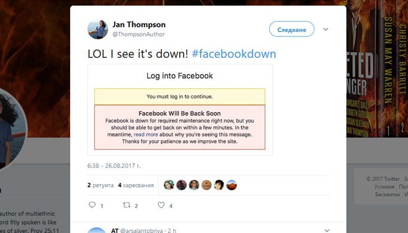Open Jan Thompson's avatar in tweet header
408x233 pixels.
98,29
